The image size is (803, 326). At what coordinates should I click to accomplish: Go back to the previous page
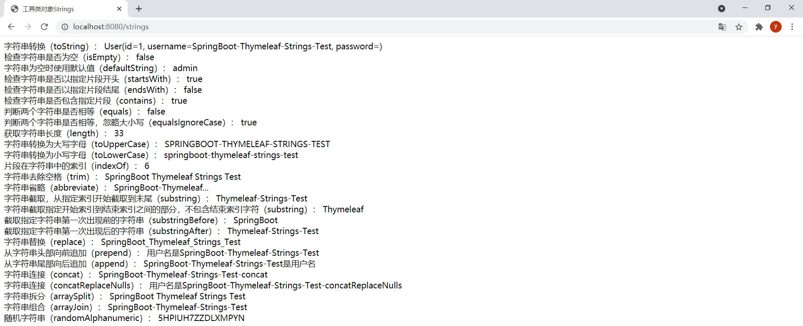coord(11,27)
